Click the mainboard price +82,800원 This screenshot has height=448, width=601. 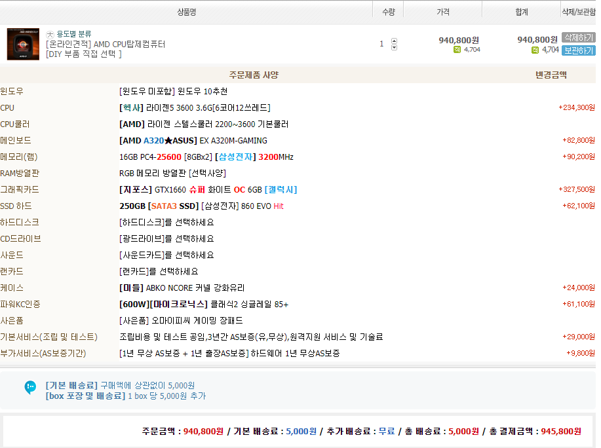578,140
